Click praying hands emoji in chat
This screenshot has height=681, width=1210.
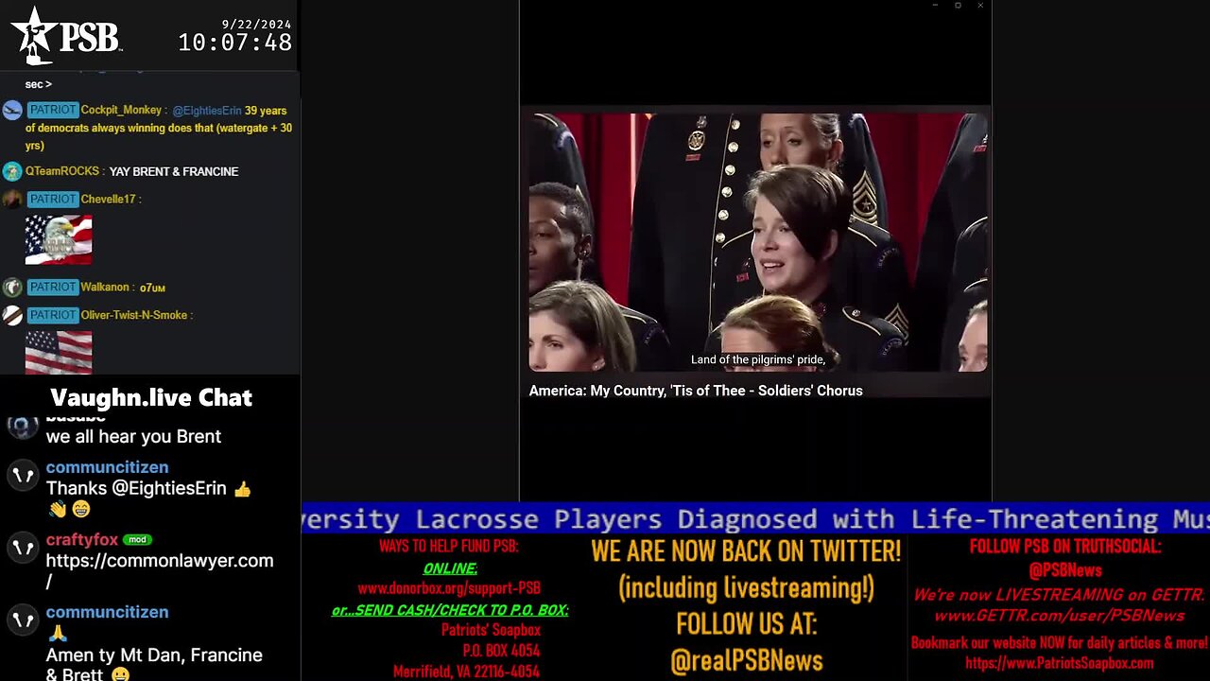click(57, 634)
